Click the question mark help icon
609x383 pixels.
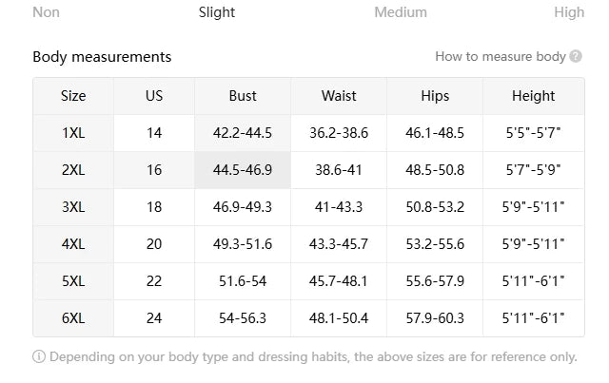tap(576, 57)
